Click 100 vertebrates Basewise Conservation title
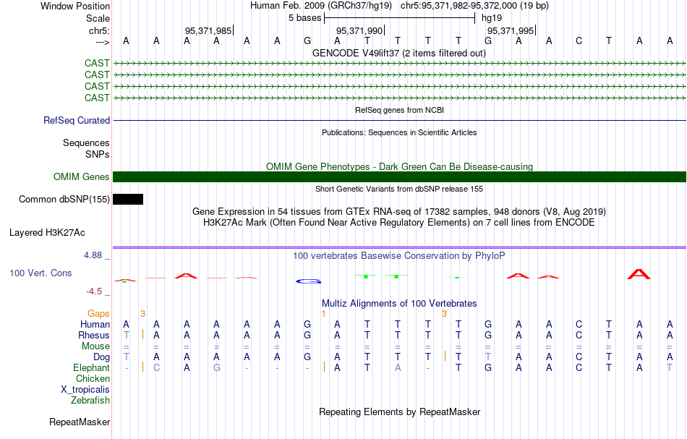The height and width of the screenshot is (439, 687). point(399,255)
